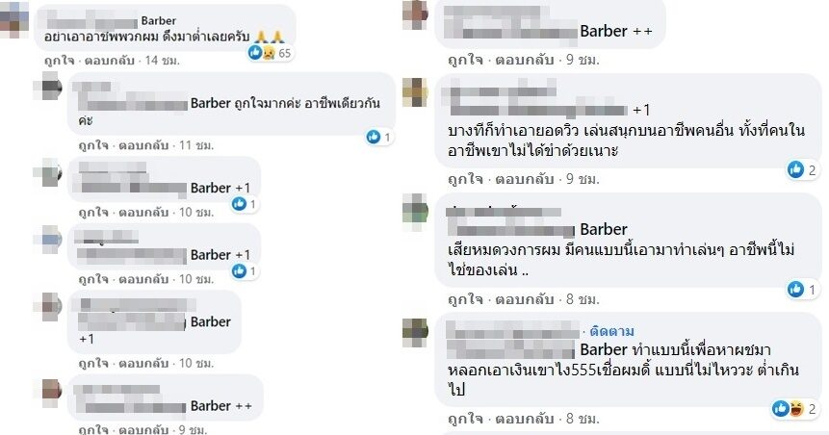Click ถูกใจ under 'Barber ++' left comment

[93, 429]
